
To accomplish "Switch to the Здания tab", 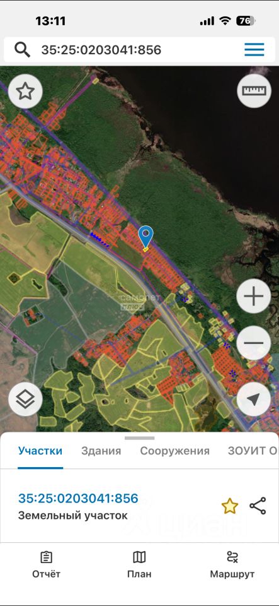I will pyautogui.click(x=101, y=451).
